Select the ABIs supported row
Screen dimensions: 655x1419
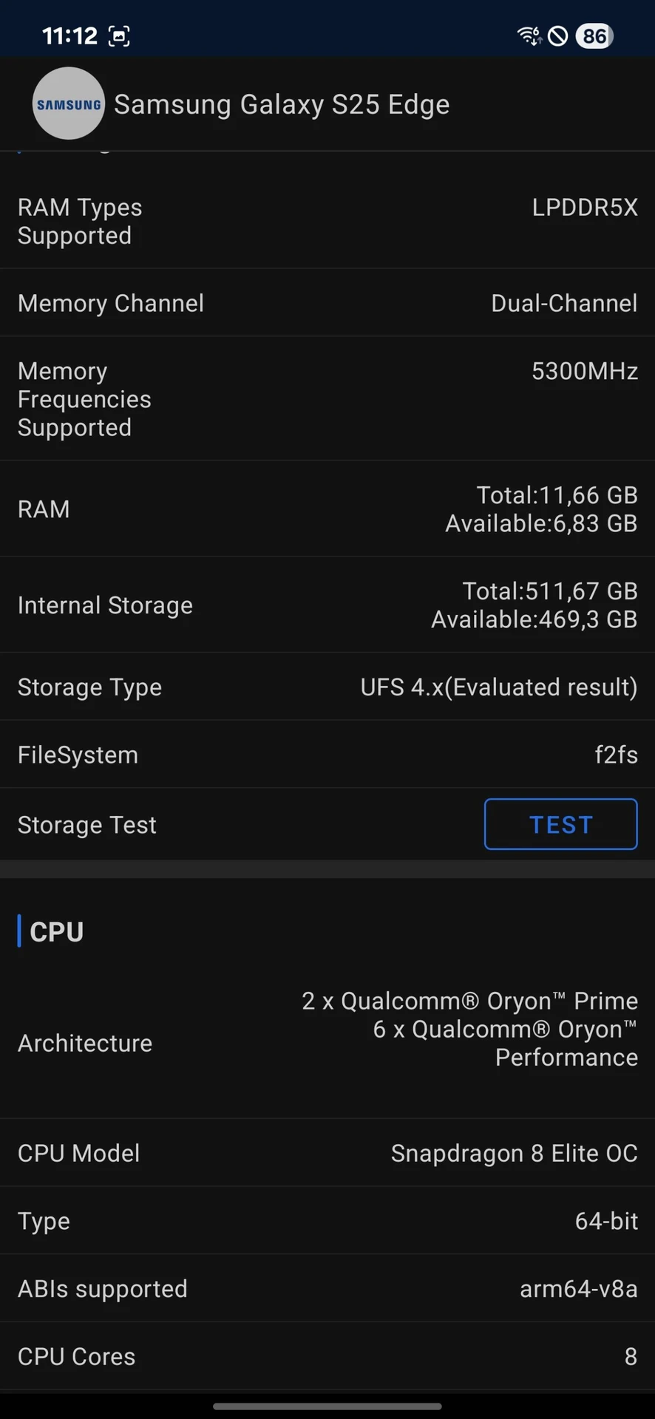(x=327, y=1289)
